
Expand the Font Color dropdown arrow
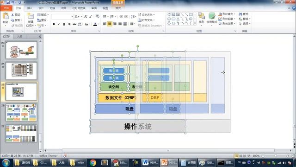[99, 24]
